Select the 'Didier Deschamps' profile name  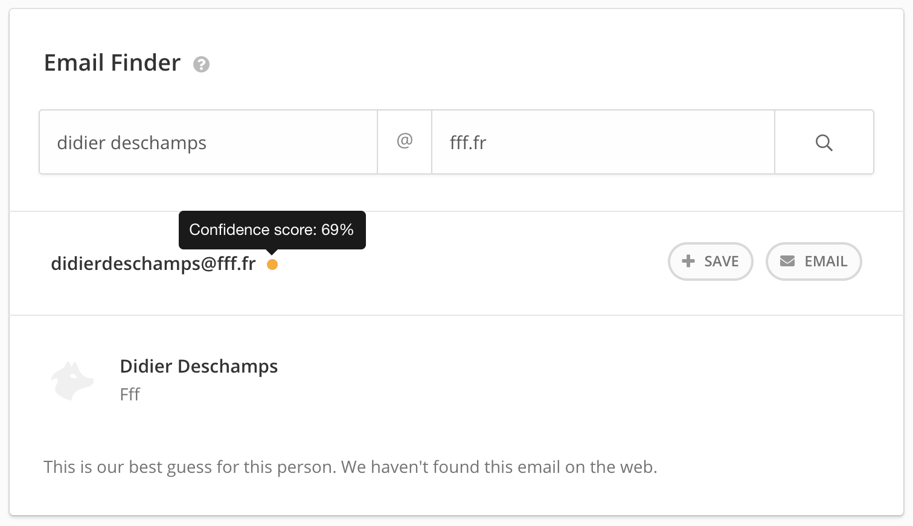(199, 366)
